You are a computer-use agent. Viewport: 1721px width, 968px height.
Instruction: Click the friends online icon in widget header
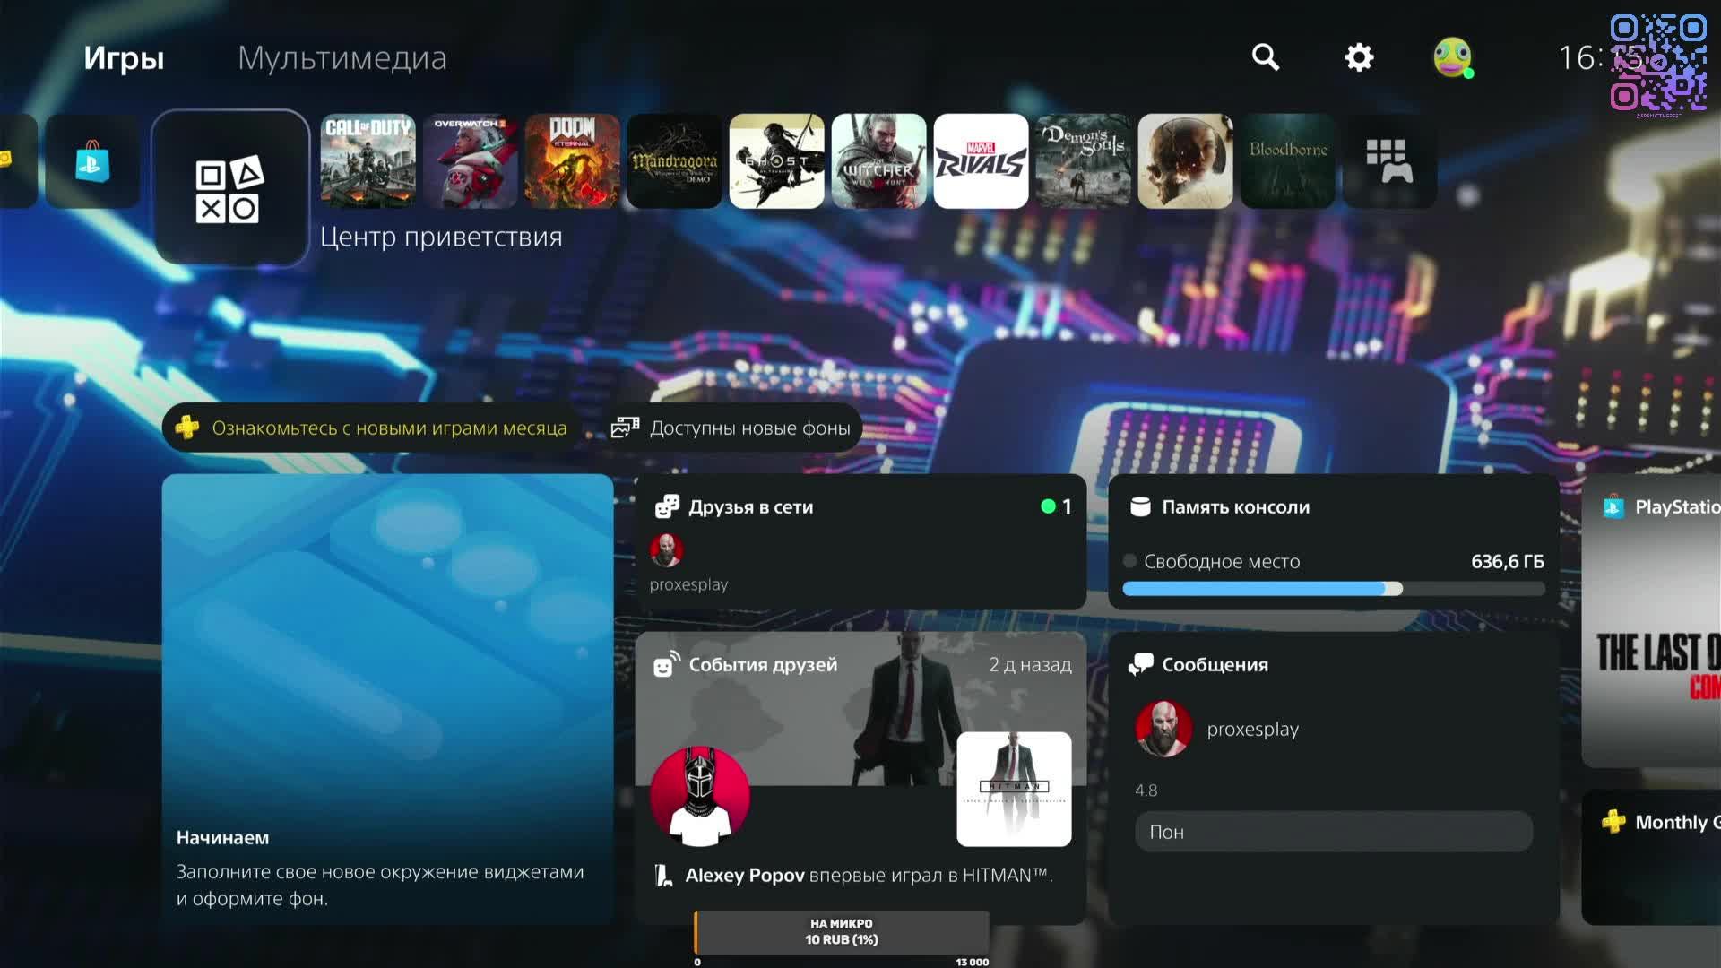667,507
